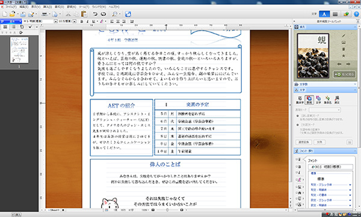The height and width of the screenshot is (217, 361).
Task: Click the blue question mark help icon
Action: coord(356,14)
